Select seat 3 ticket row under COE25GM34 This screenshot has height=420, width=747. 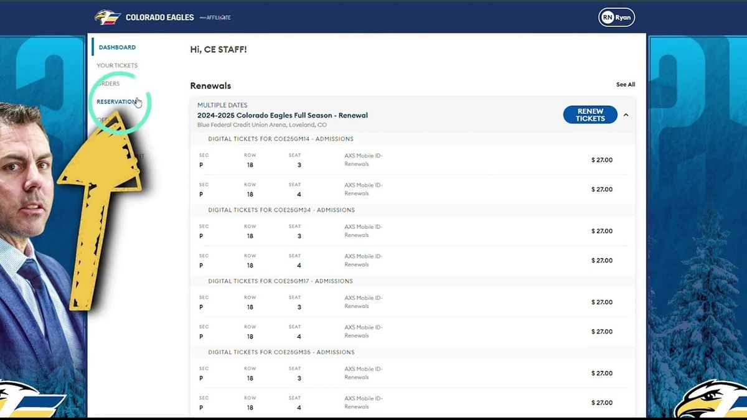411,231
